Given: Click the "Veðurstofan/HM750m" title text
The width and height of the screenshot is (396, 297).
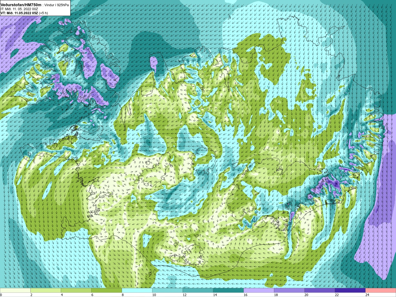Looking at the screenshot, I should pos(21,5).
